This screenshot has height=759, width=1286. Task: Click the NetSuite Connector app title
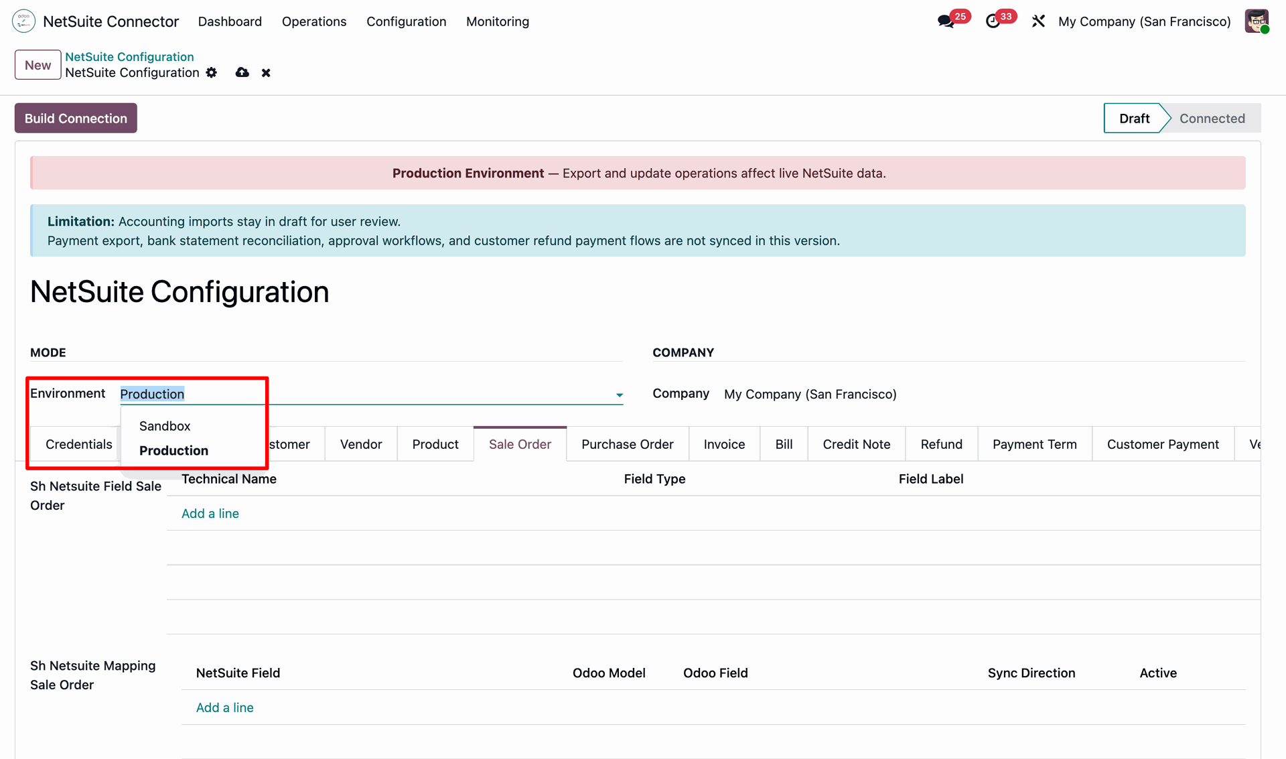tap(111, 21)
